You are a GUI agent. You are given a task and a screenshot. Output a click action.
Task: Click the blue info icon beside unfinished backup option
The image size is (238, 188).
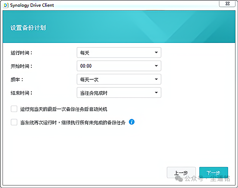point(131,122)
